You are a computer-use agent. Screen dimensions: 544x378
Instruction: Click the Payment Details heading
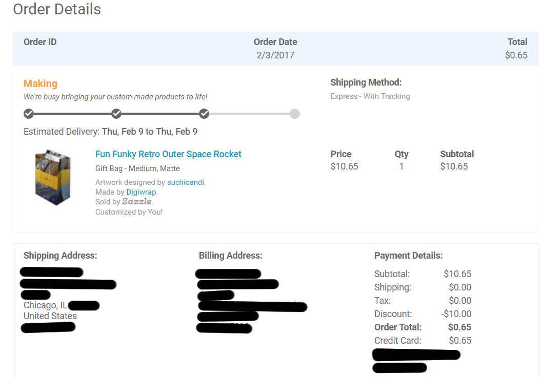409,256
